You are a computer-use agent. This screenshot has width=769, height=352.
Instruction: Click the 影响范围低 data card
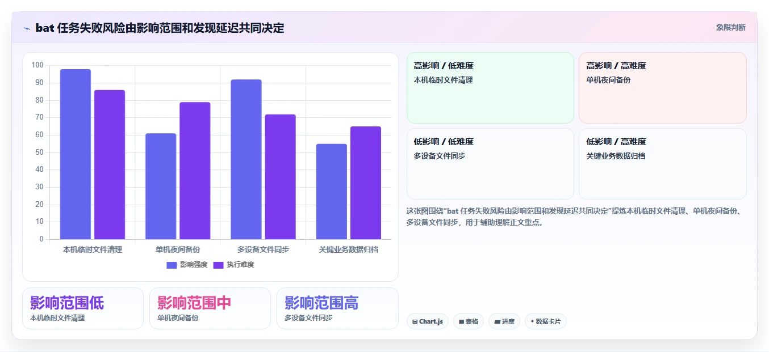83,308
